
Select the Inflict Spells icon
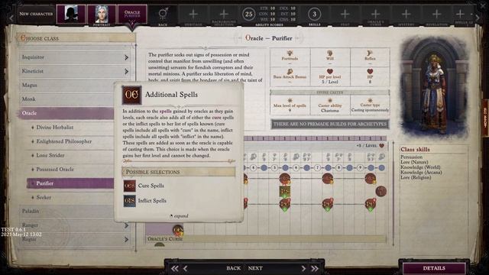click(129, 201)
